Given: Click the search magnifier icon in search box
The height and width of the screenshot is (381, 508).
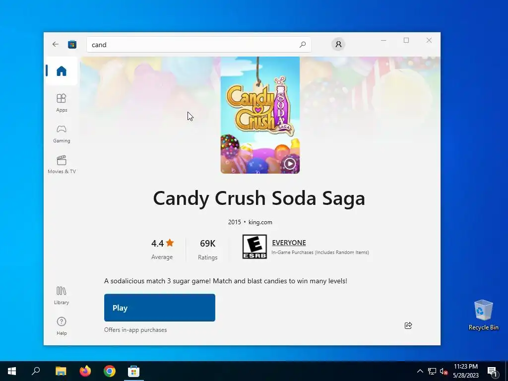Looking at the screenshot, I should click(x=303, y=44).
